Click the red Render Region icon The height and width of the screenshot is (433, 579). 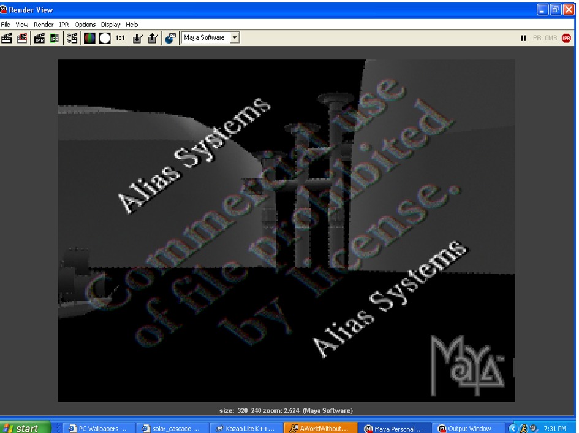[x=23, y=37]
